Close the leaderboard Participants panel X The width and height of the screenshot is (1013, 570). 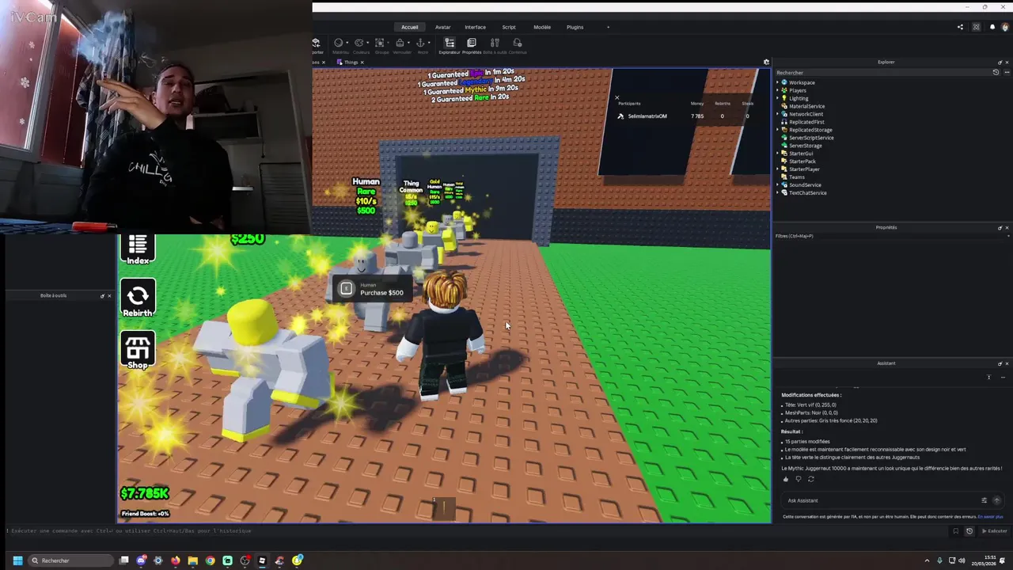coord(617,97)
